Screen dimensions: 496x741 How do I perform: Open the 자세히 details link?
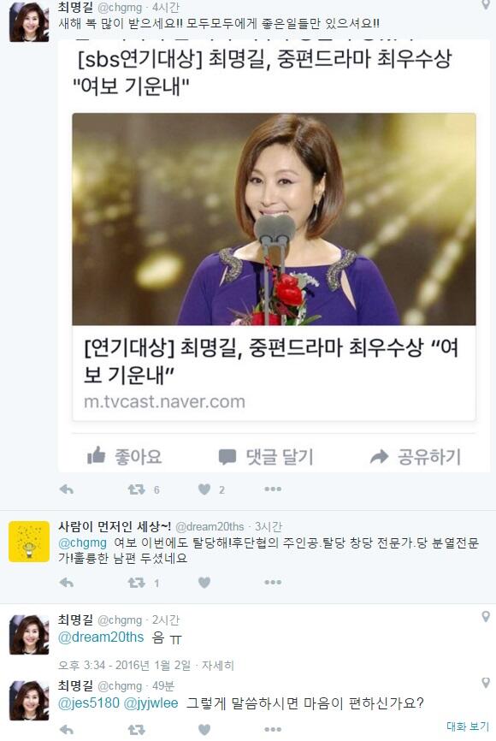[218, 666]
